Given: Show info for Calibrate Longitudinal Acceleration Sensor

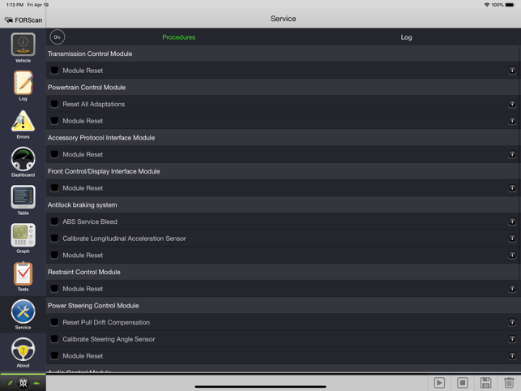Looking at the screenshot, I should pyautogui.click(x=512, y=238).
